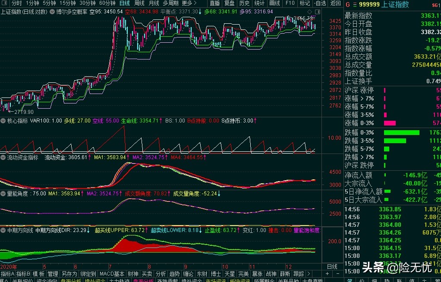
Task: Click the circle icon next to 核心指标
Action: (3, 121)
